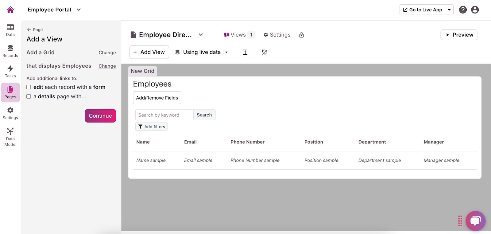Screen dimensions: 491x234
Task: Open the Data Model section
Action: (x=10, y=137)
